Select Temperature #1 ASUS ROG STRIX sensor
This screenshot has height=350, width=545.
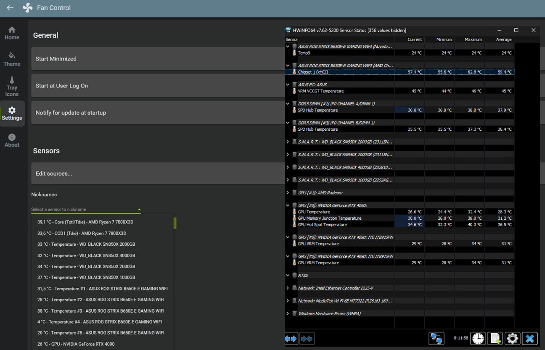point(103,289)
